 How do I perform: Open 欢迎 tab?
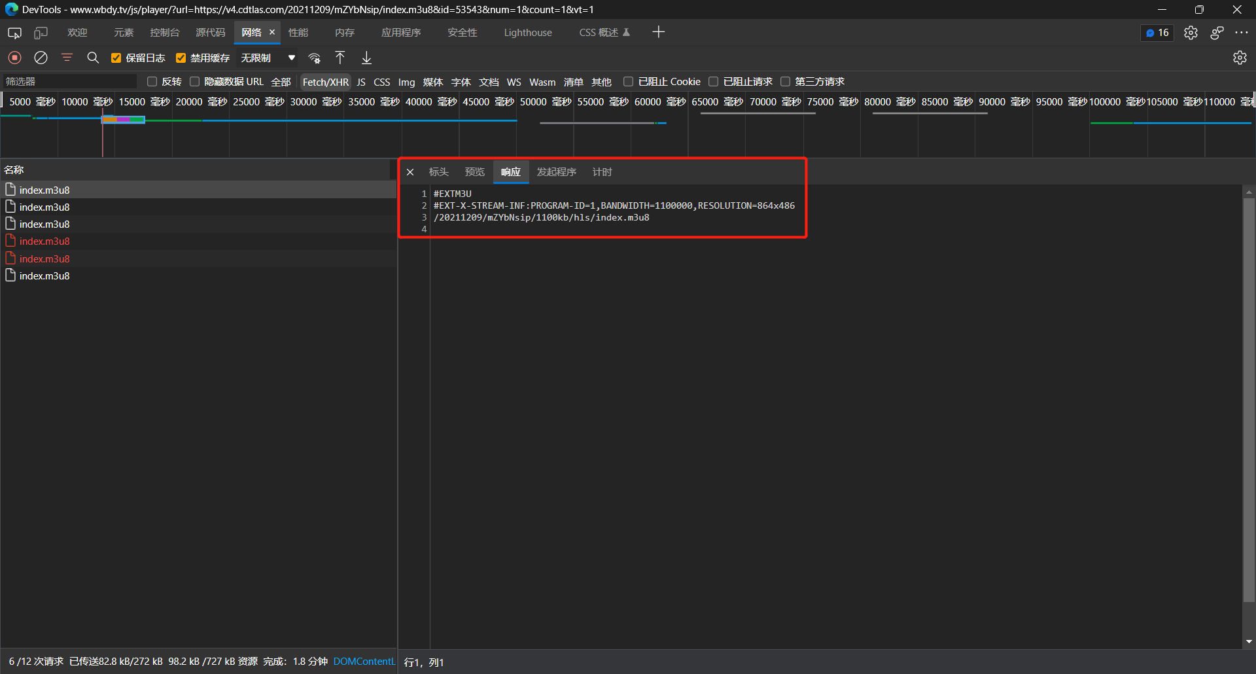[x=77, y=33]
